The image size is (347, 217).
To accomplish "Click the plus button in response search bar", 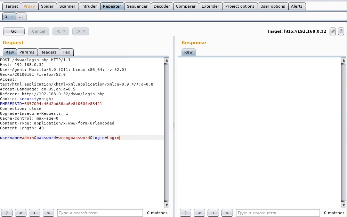I will pos(213,213).
